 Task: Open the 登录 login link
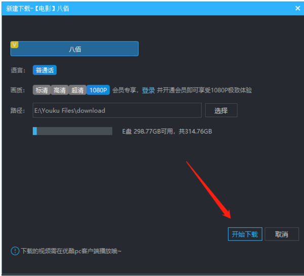coord(148,90)
